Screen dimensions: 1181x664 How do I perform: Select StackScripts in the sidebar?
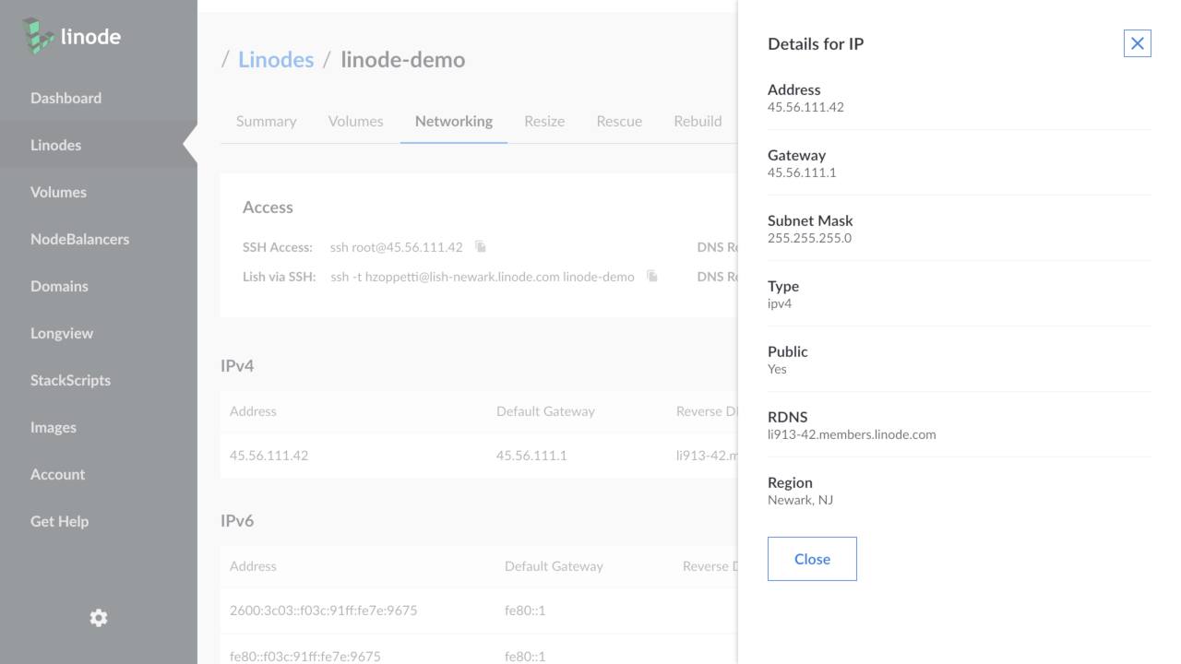pyautogui.click(x=70, y=380)
